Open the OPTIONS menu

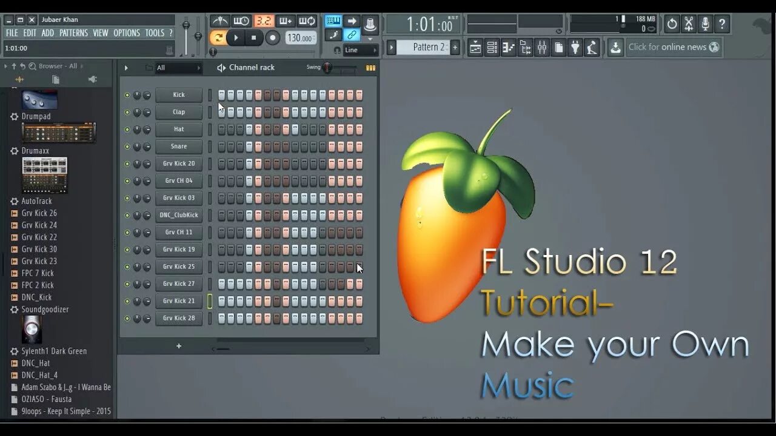click(x=127, y=33)
